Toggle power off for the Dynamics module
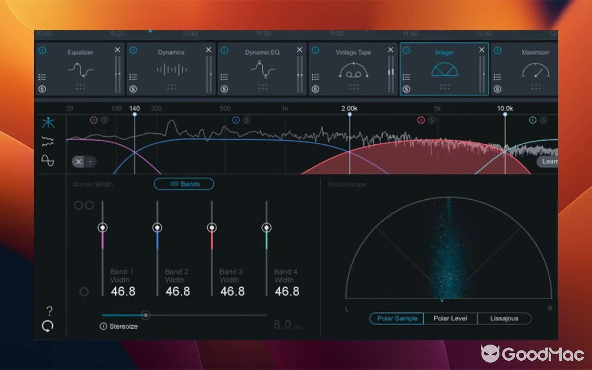Viewport: 592px width, 370px height. tap(133, 49)
